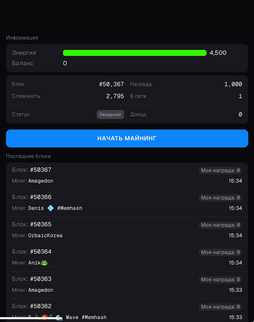
Task: Click Моя награда badge for block #50365
Action: point(220,225)
